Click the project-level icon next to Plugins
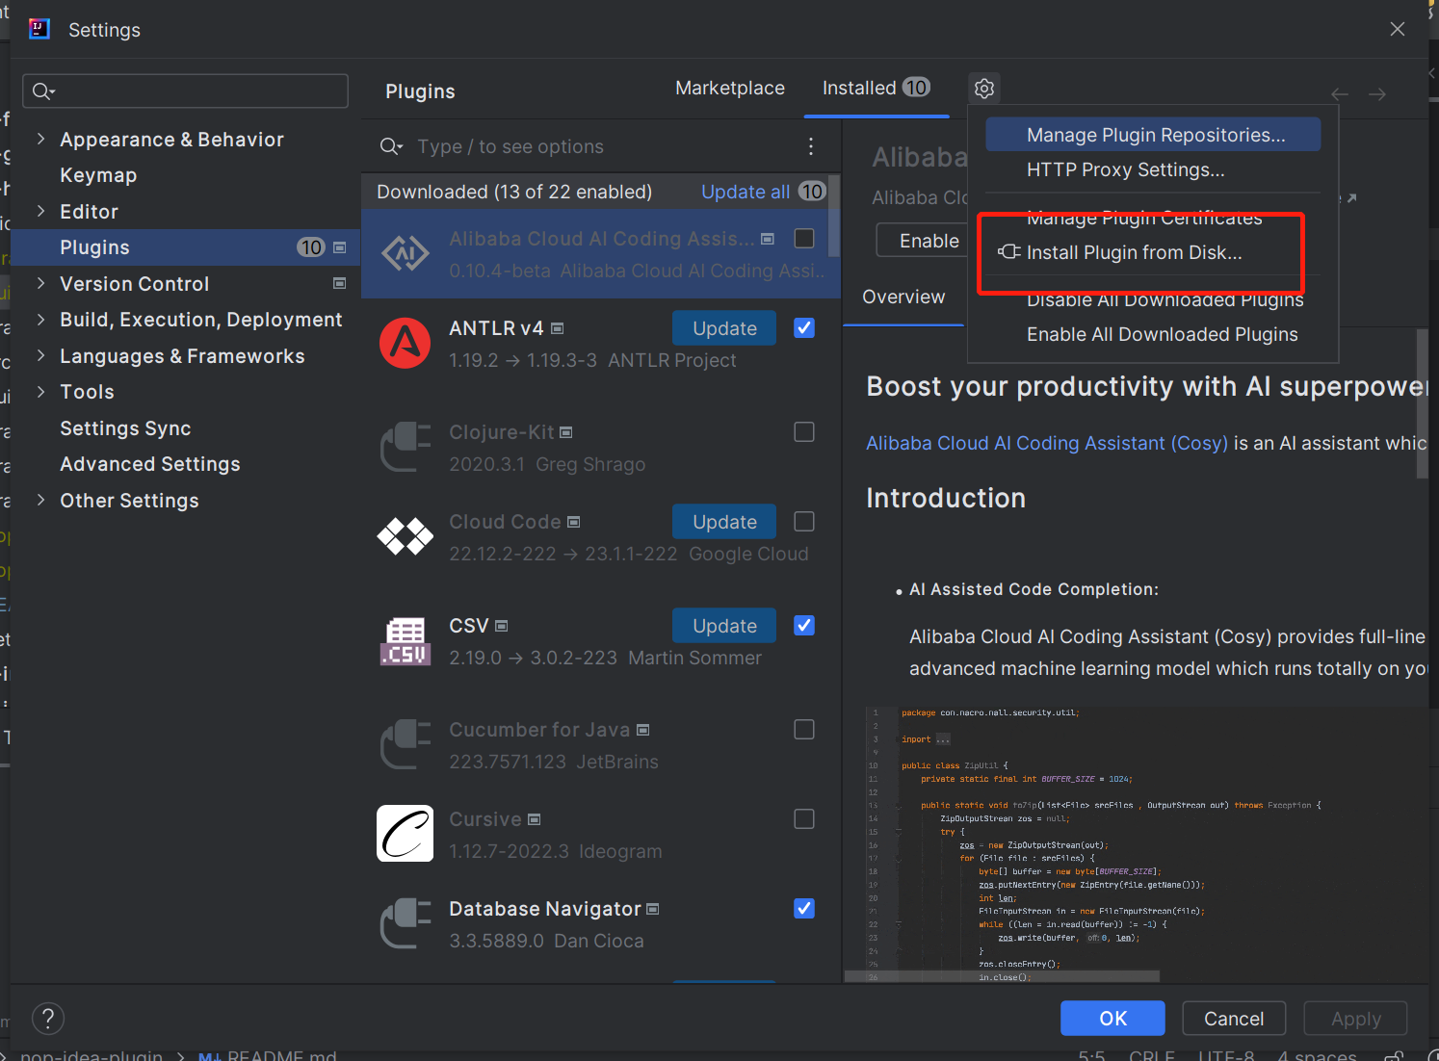This screenshot has width=1439, height=1061. pyautogui.click(x=339, y=247)
